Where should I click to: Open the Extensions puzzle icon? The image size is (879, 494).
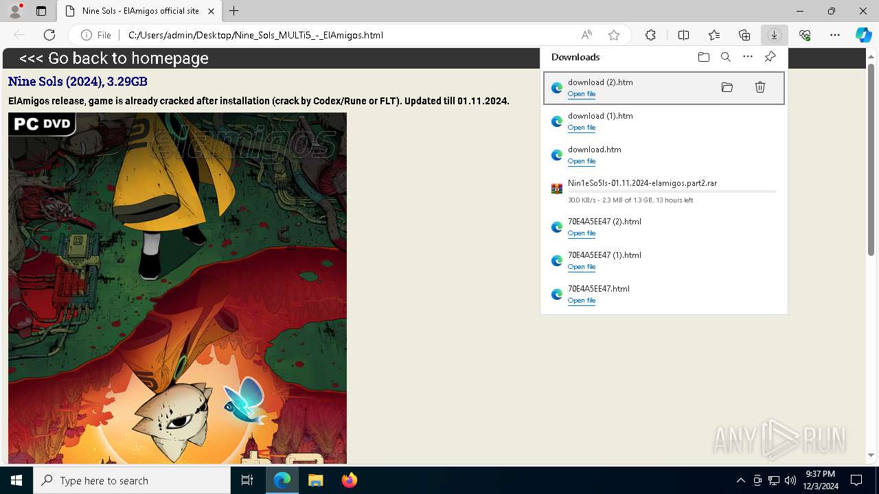tap(650, 35)
